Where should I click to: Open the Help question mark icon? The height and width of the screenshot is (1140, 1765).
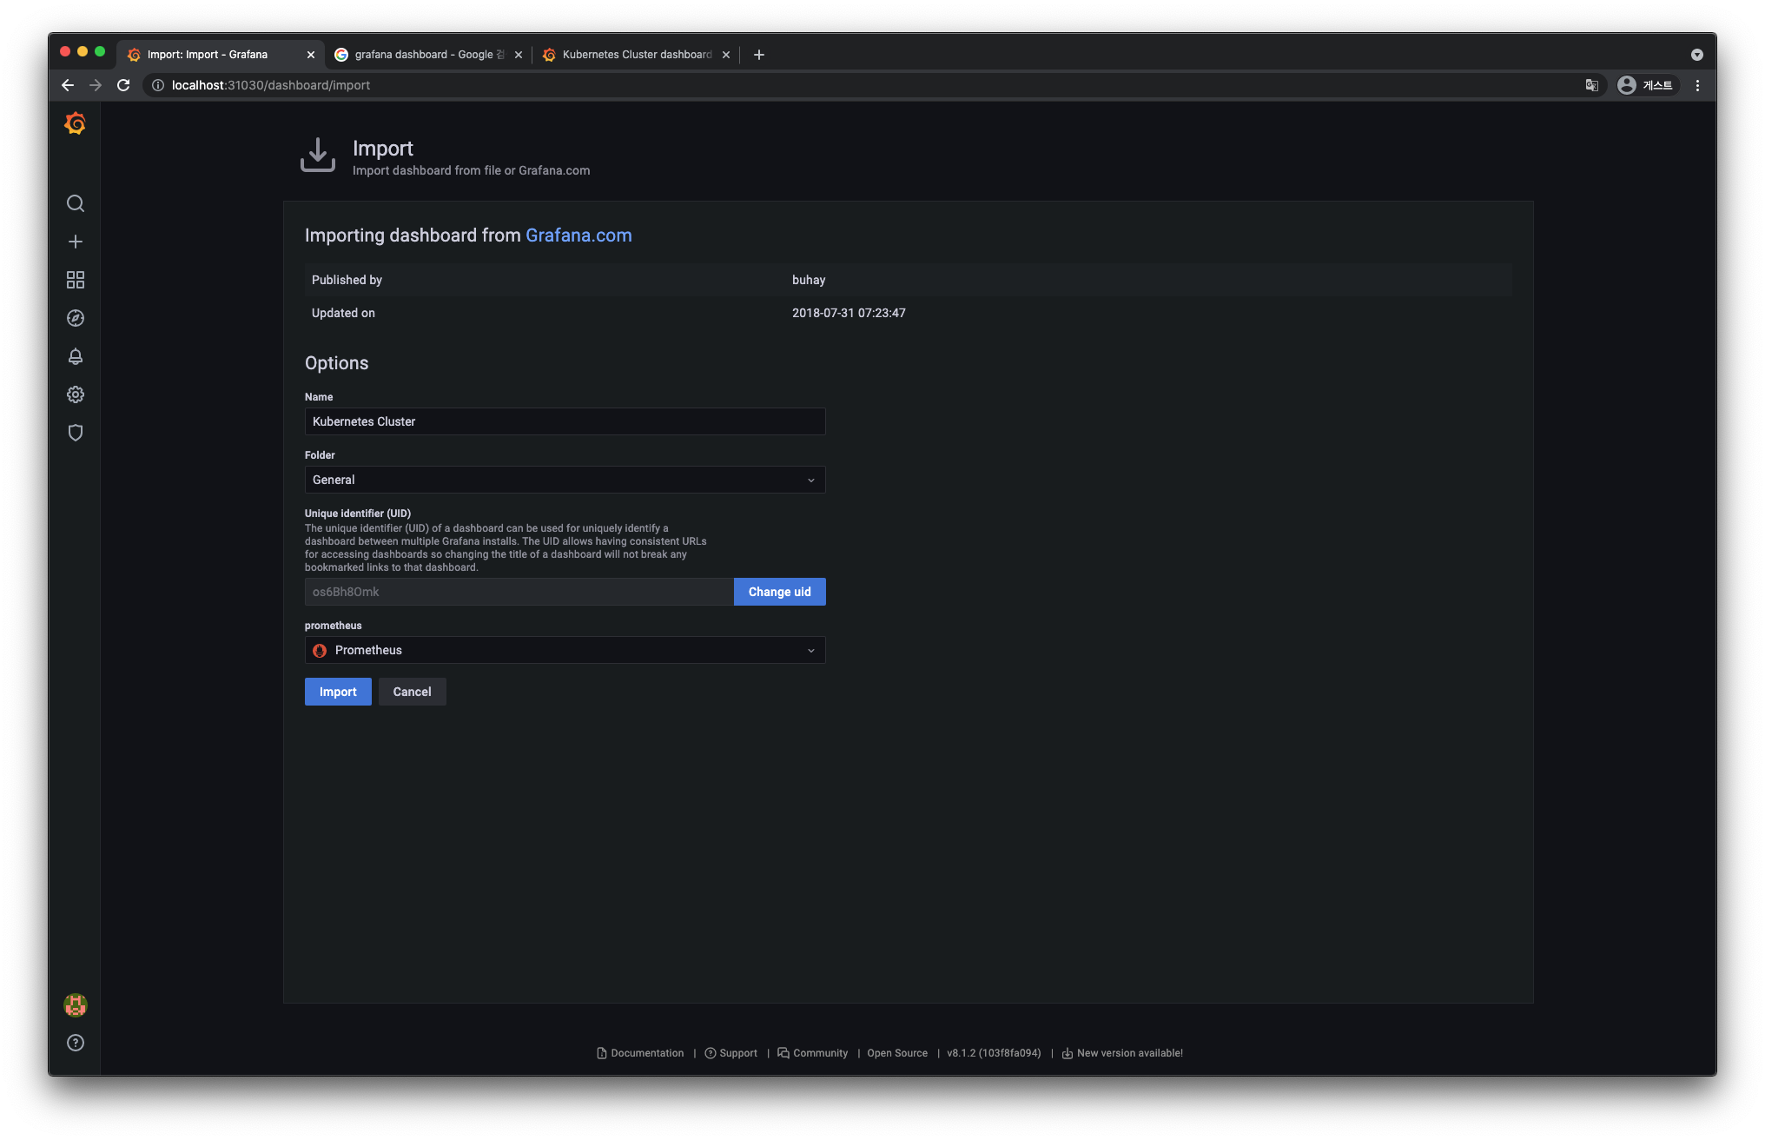click(76, 1043)
